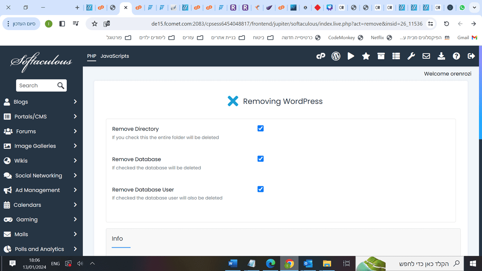Viewport: 482px width, 271px height.
Task: Open Chrome side panel icon
Action: click(62, 24)
